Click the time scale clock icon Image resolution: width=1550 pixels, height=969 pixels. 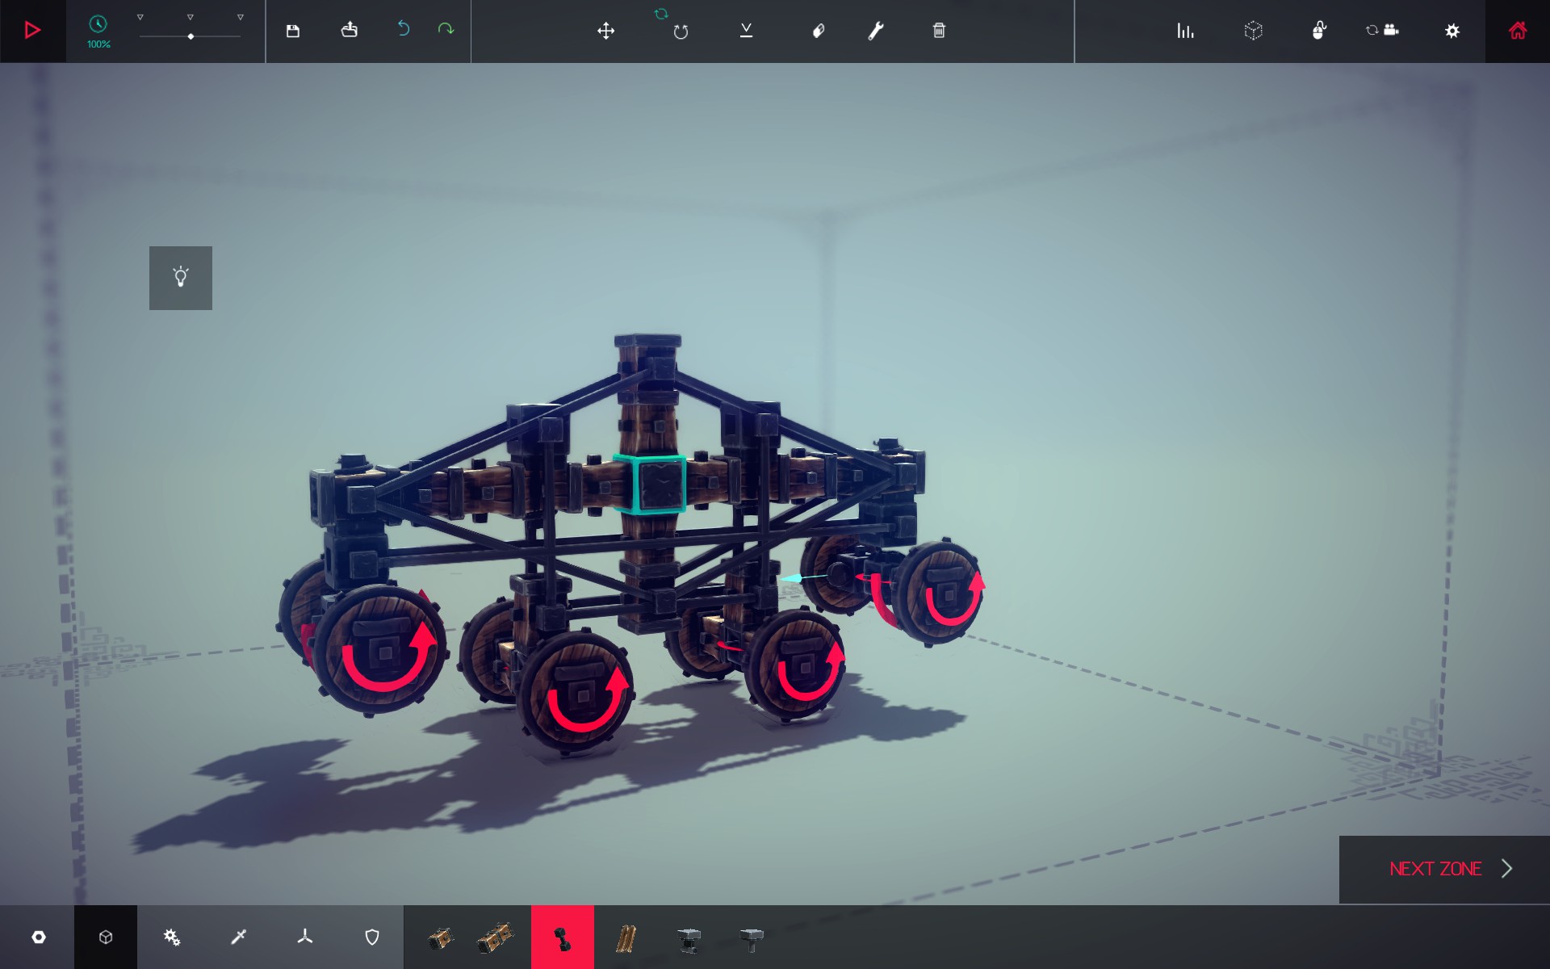(x=98, y=25)
